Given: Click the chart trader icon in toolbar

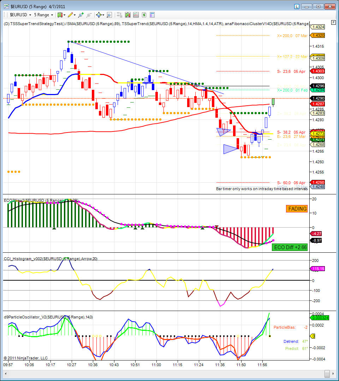Looking at the screenshot, I should click(119, 15).
